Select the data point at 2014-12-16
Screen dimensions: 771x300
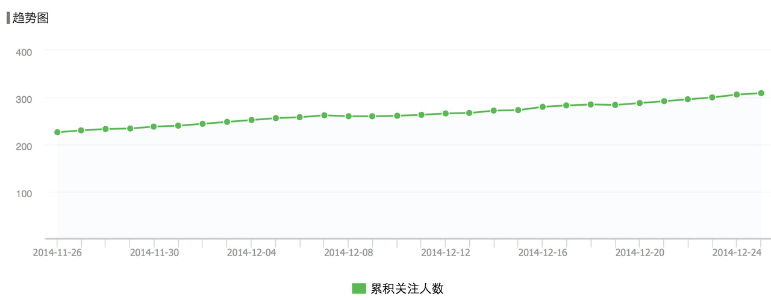[542, 107]
